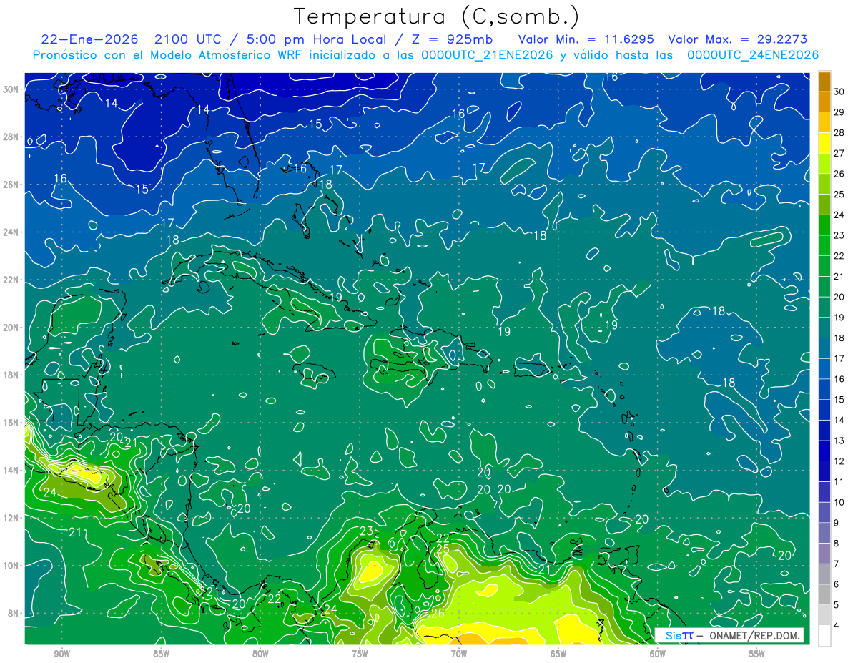
Task: Click the "18N" latitude axis label
Action: tap(10, 375)
